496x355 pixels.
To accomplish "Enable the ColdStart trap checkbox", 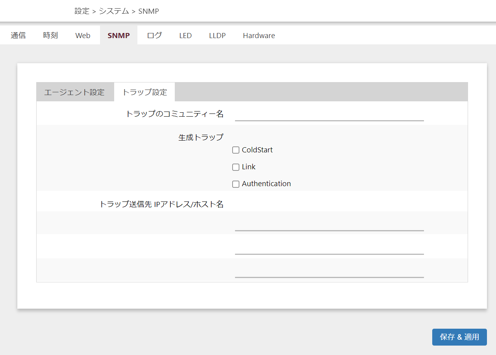I will pyautogui.click(x=236, y=150).
